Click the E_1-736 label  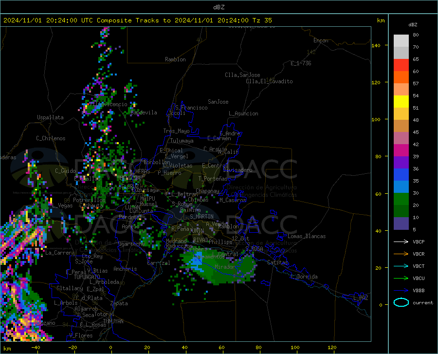pyautogui.click(x=301, y=63)
